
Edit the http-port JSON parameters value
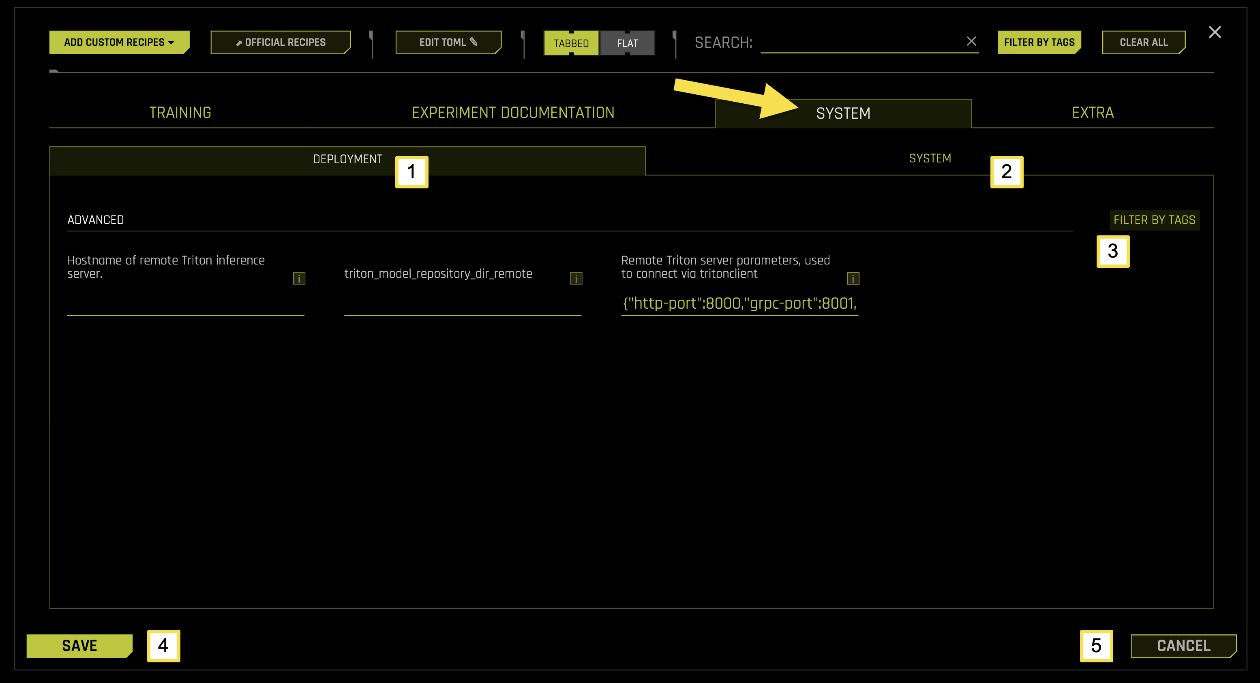pyautogui.click(x=739, y=303)
